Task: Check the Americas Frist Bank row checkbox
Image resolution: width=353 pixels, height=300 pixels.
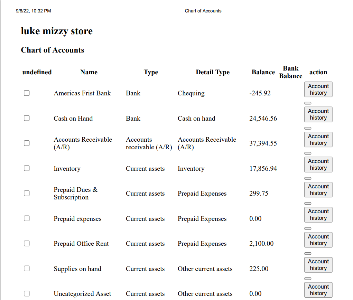Action: click(27, 93)
